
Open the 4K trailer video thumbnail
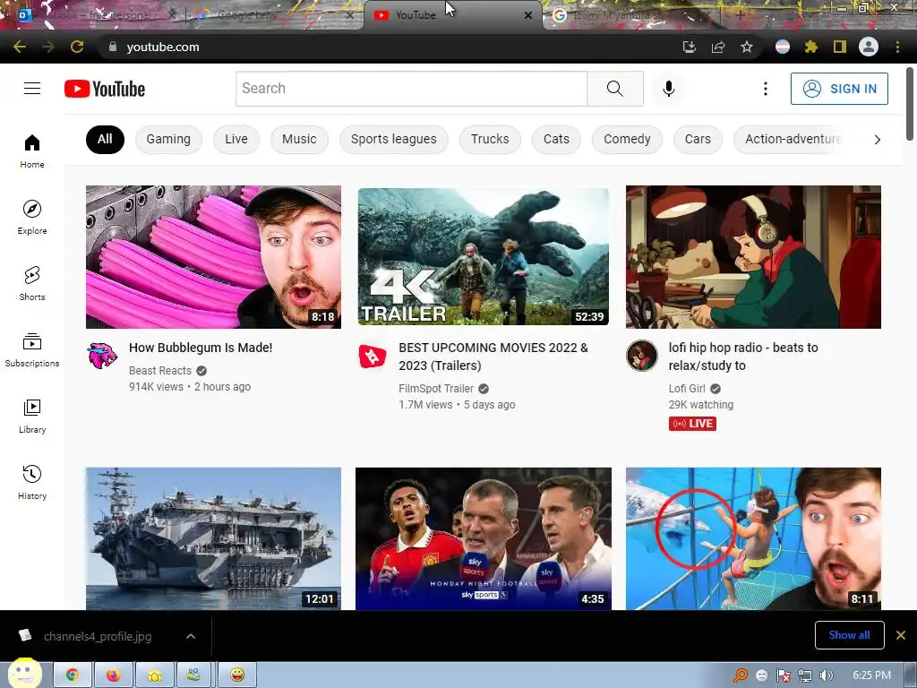[x=483, y=257]
